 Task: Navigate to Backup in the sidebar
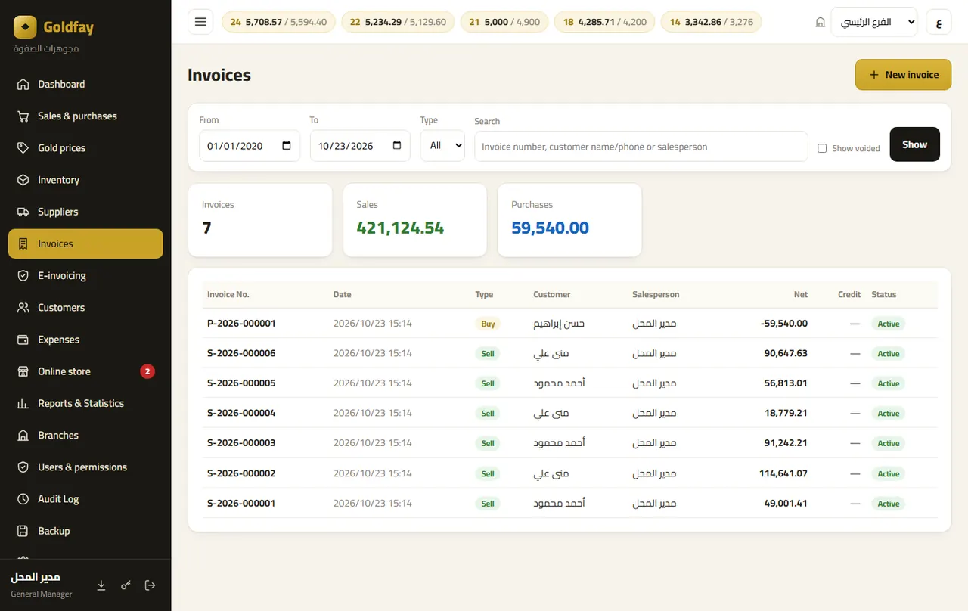click(85, 531)
